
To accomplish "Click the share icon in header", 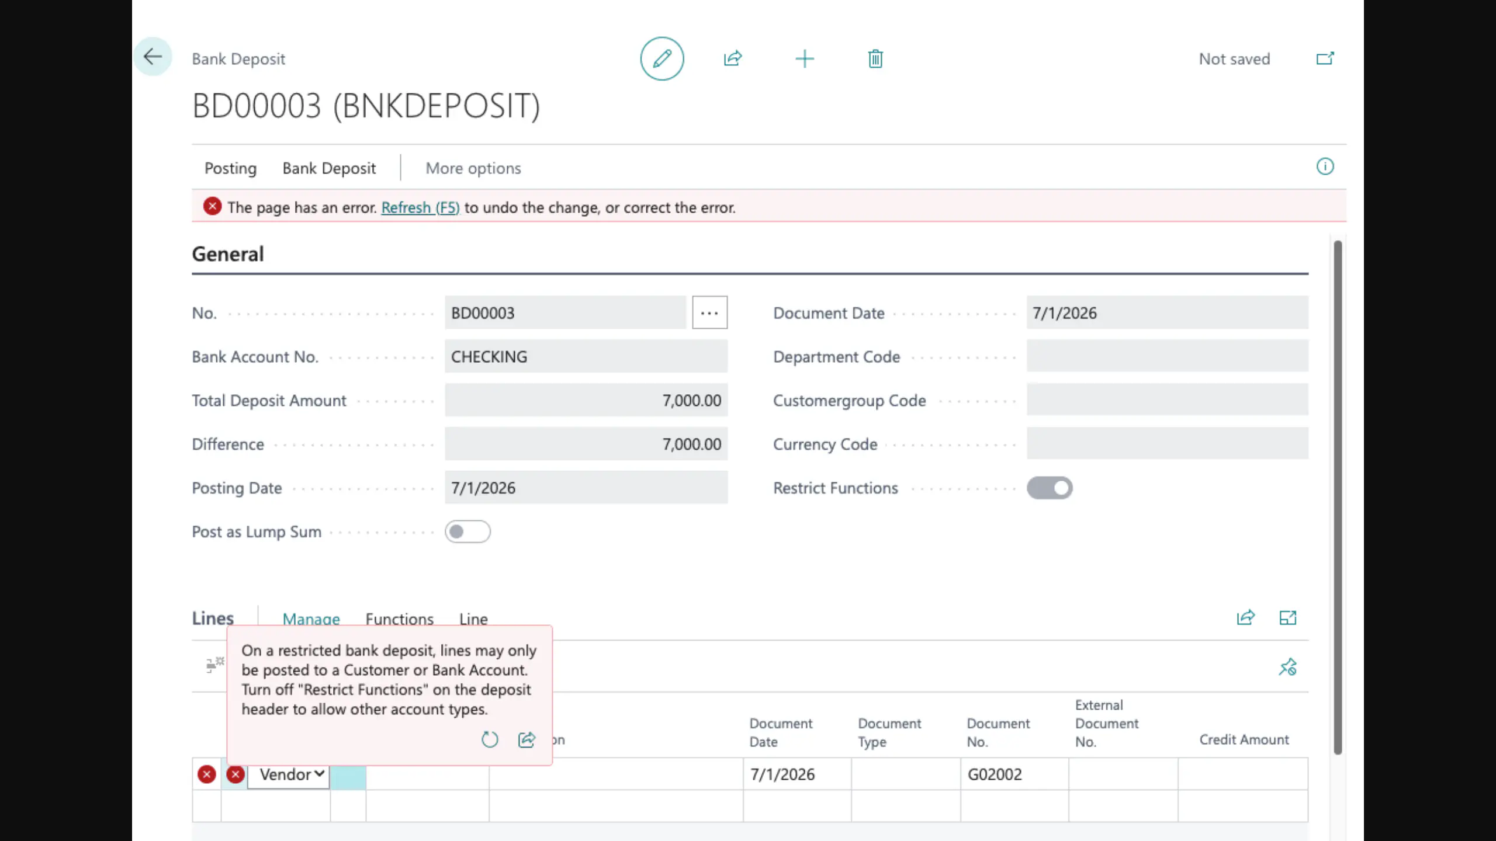I will tap(733, 58).
